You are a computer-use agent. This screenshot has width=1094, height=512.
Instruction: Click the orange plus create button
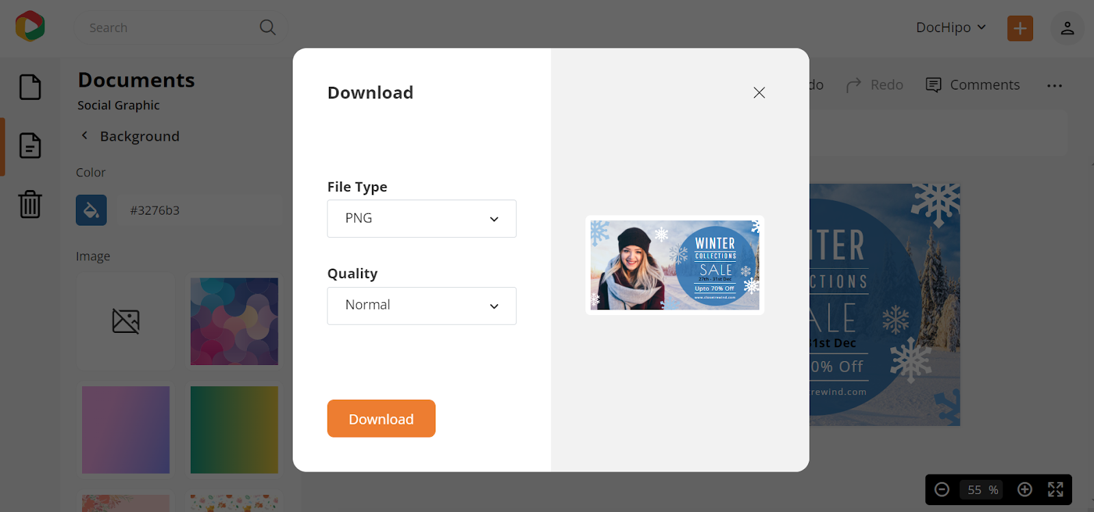(1020, 28)
